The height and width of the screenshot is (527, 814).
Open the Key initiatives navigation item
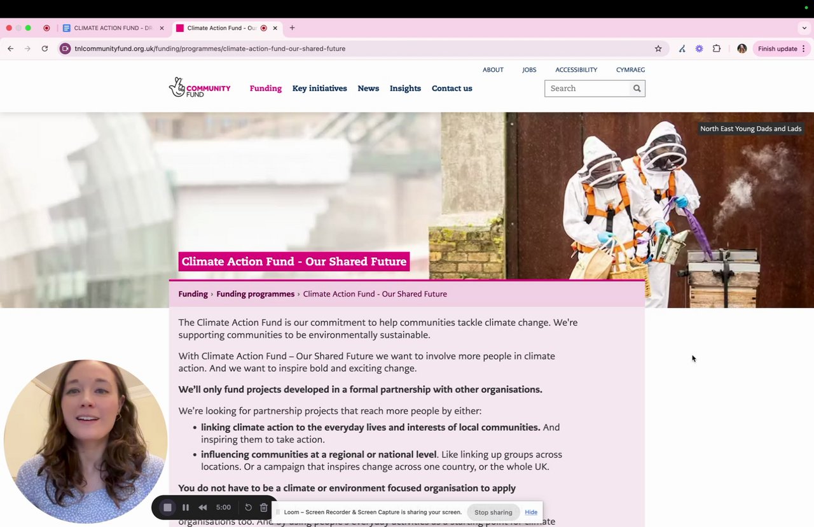pos(319,88)
